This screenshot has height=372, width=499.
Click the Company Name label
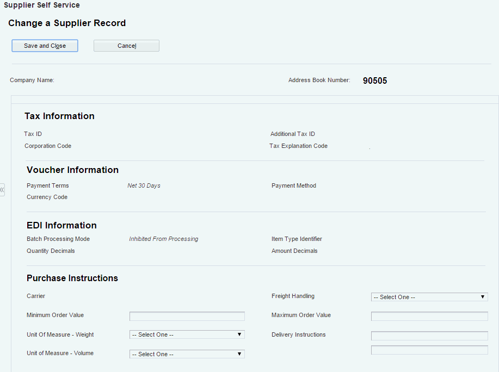(32, 80)
